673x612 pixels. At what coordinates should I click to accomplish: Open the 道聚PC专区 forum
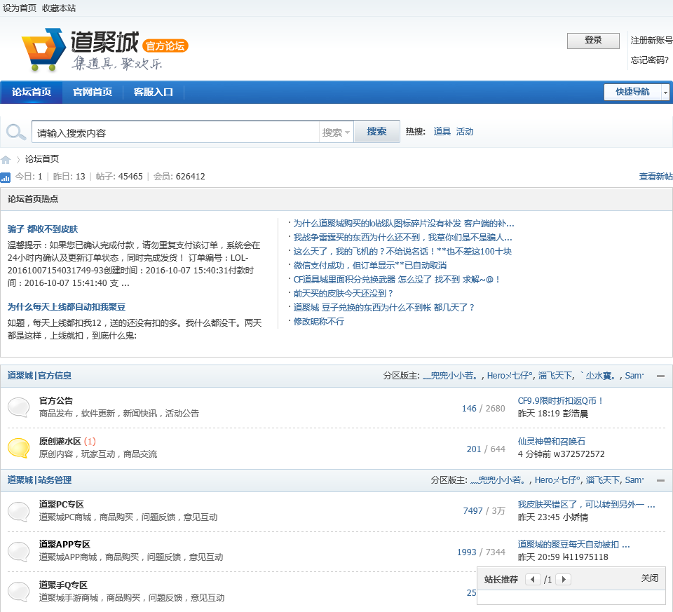(62, 505)
